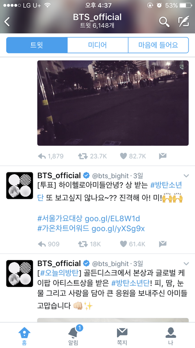Send the 82.7K-likes tweet via message icon

click(162, 156)
